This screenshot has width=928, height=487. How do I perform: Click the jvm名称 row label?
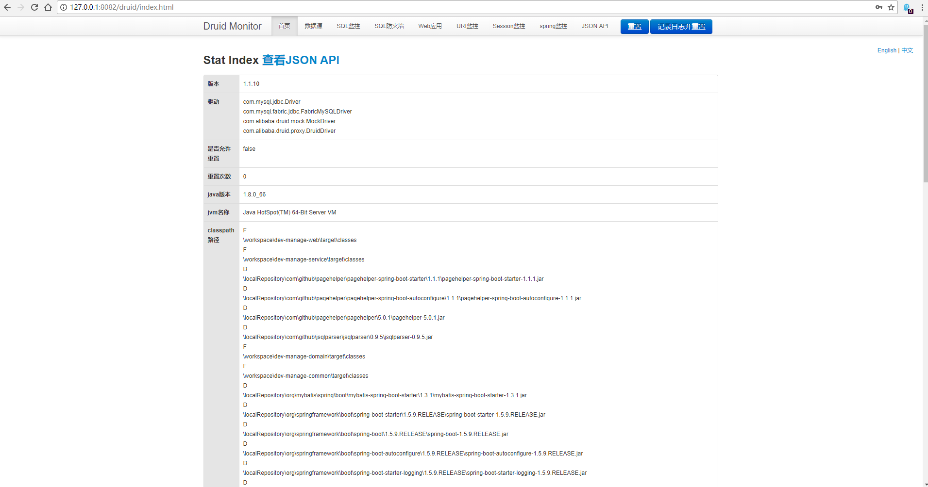coord(219,212)
